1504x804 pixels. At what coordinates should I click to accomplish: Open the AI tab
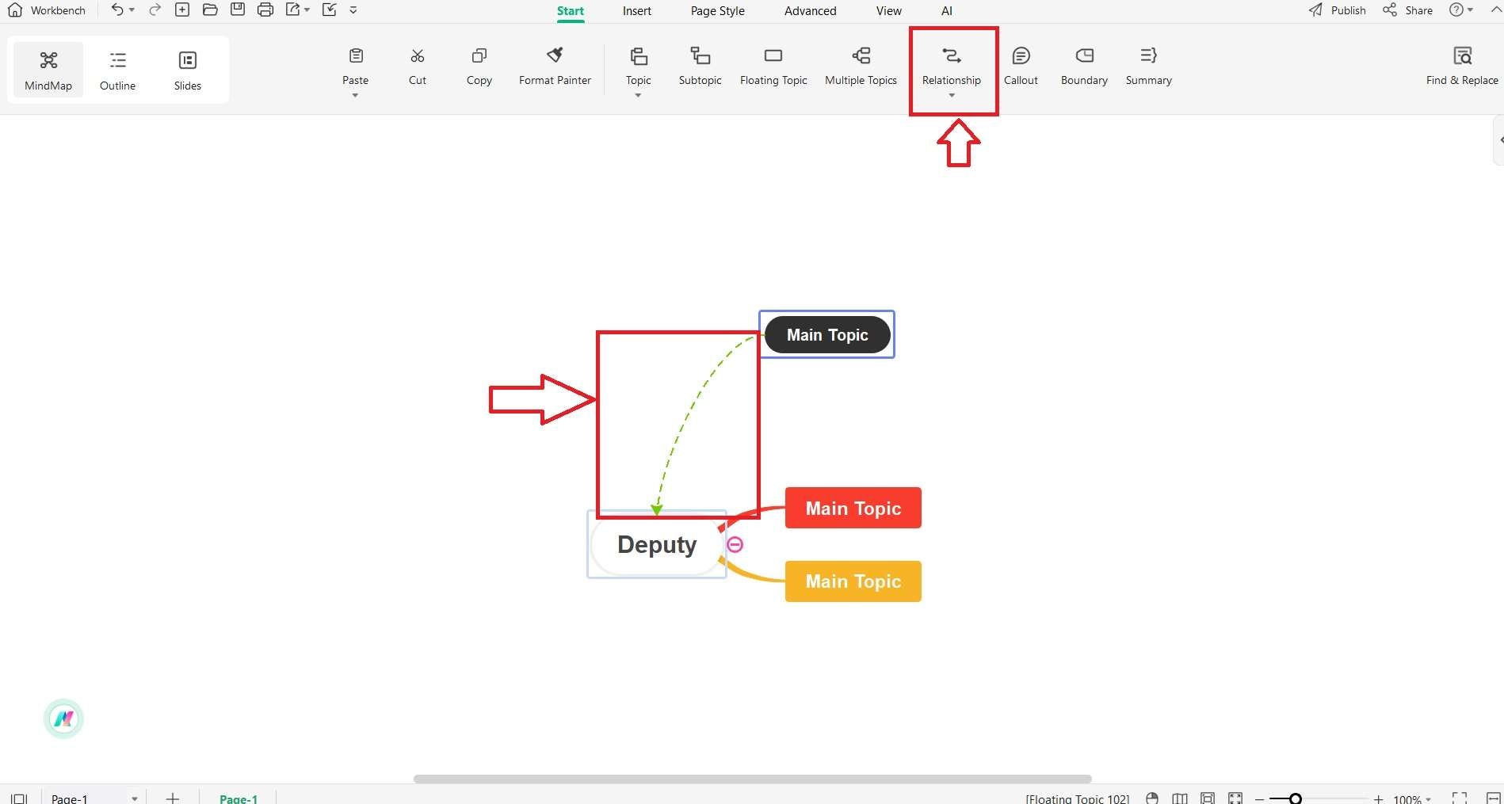pyautogui.click(x=947, y=11)
